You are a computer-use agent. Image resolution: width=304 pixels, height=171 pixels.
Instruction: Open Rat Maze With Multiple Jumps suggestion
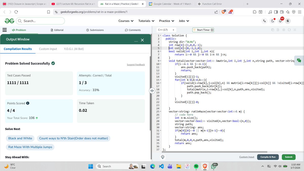(x=30, y=147)
